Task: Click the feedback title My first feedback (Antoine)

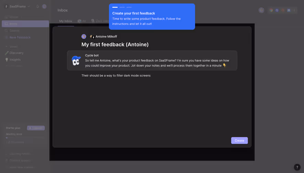Action: (115, 44)
